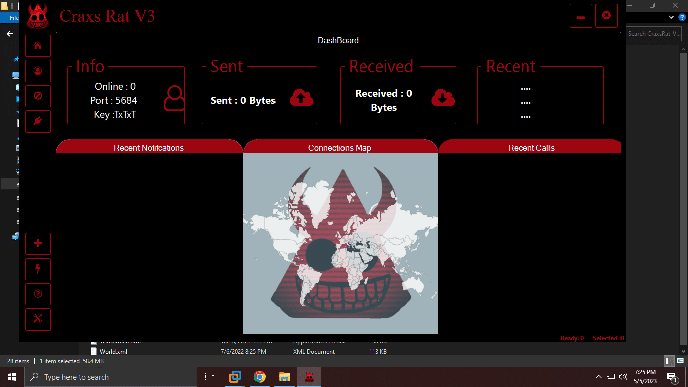Image resolution: width=688 pixels, height=387 pixels.
Task: Open Craxs Rat from the taskbar
Action: (x=309, y=376)
